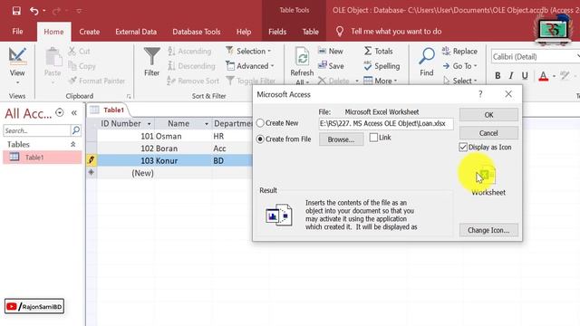Open the File tab
This screenshot has width=580, height=326.
pos(17,32)
